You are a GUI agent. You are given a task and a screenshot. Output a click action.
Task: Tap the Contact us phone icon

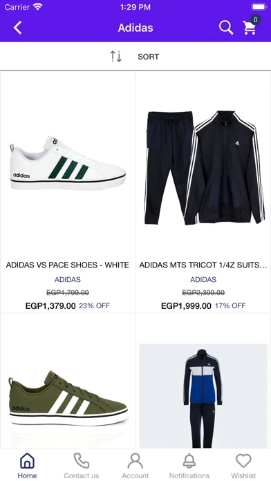coord(82,461)
